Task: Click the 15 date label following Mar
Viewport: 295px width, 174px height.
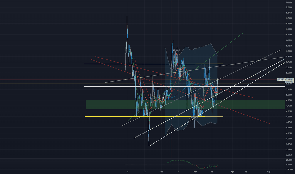Action: 212,172
